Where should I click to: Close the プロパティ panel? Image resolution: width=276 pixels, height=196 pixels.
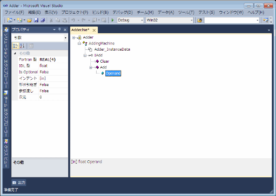tap(65, 30)
